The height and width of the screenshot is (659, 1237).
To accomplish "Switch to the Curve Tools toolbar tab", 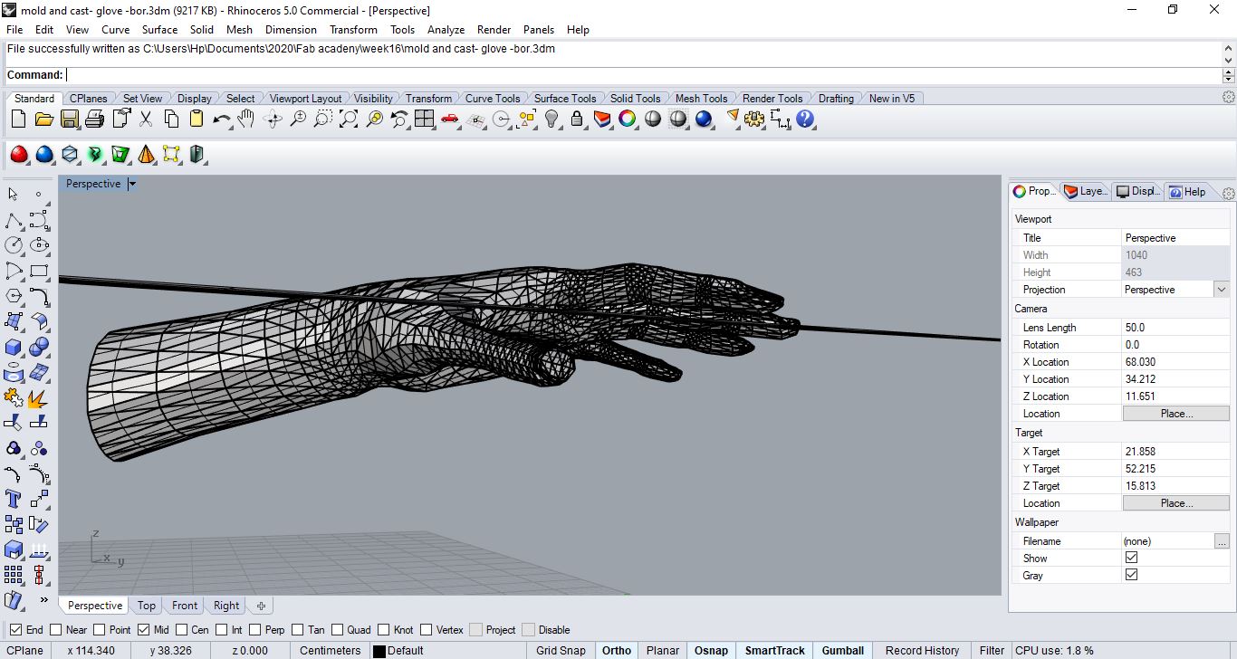I will pos(493,98).
